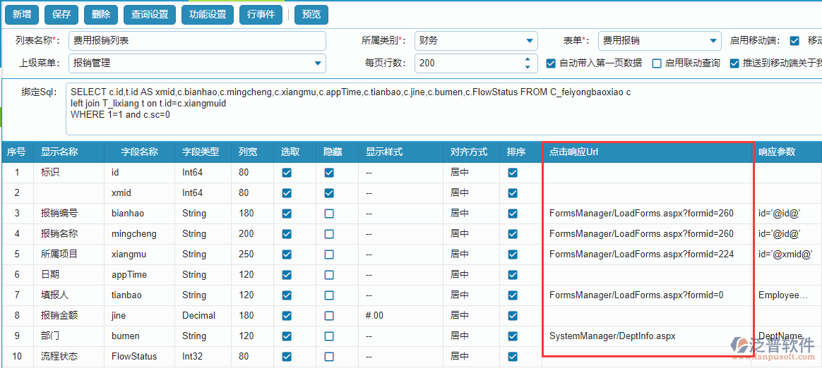Click the 删除 button
This screenshot has width=822, height=368.
(x=101, y=15)
